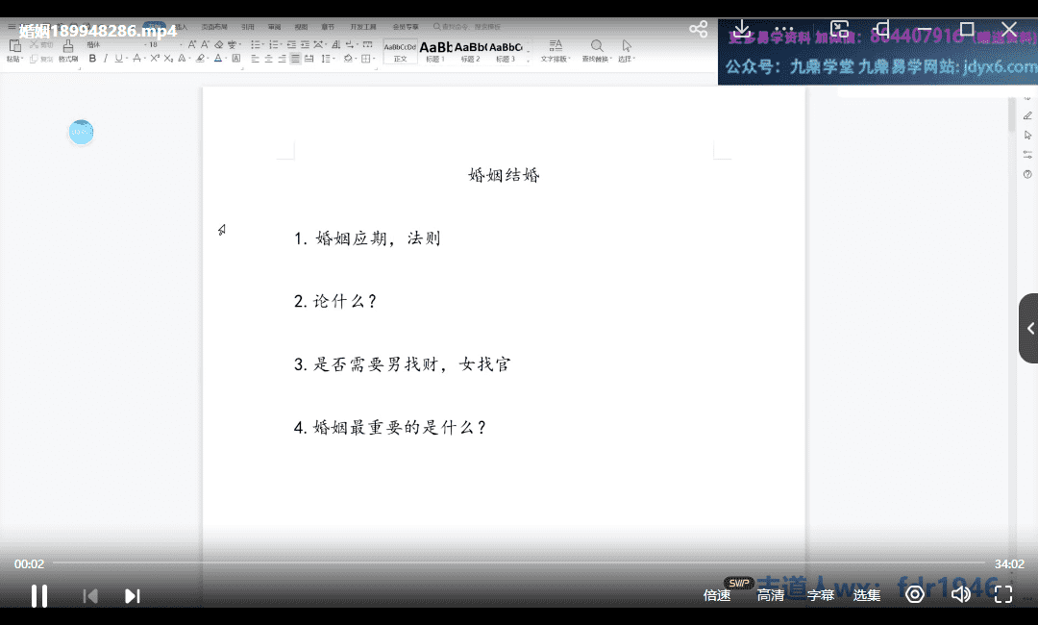Open the 视图 ribbon tab
1038x625 pixels.
point(301,28)
